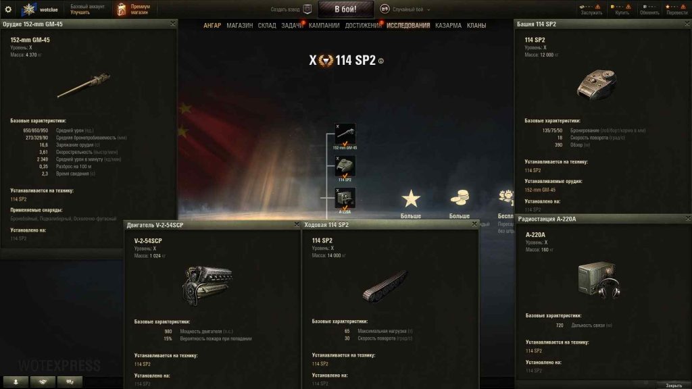This screenshot has width=692, height=389.
Task: Click the Premium shop icon
Action: (x=122, y=9)
